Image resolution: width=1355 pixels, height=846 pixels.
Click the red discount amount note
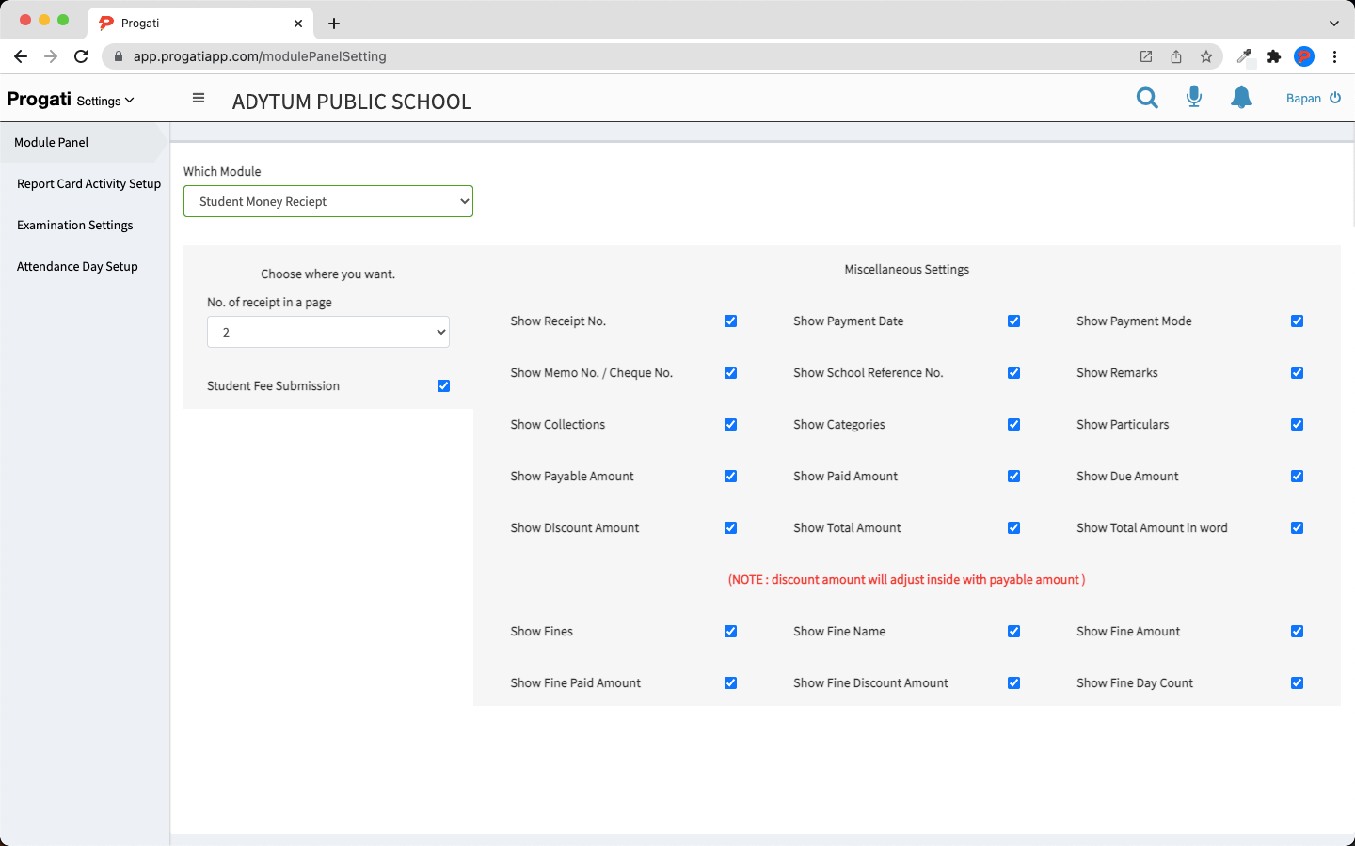click(x=907, y=579)
